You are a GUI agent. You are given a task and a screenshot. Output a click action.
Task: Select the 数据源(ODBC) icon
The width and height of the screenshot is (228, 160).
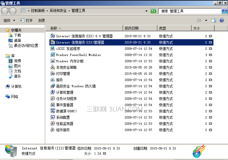[53, 111]
